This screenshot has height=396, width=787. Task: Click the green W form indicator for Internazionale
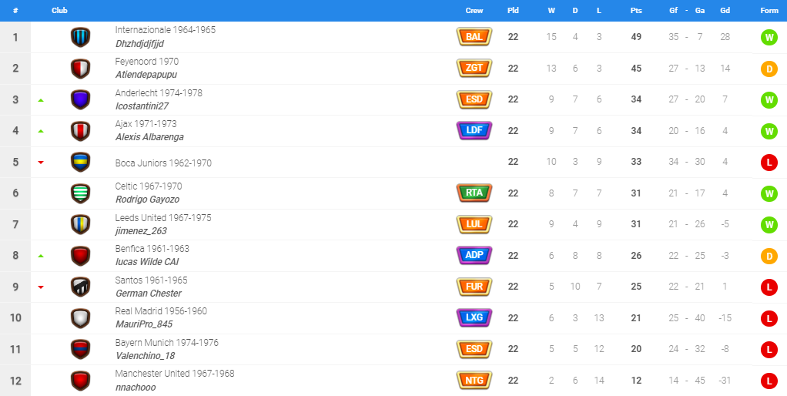[x=769, y=37]
